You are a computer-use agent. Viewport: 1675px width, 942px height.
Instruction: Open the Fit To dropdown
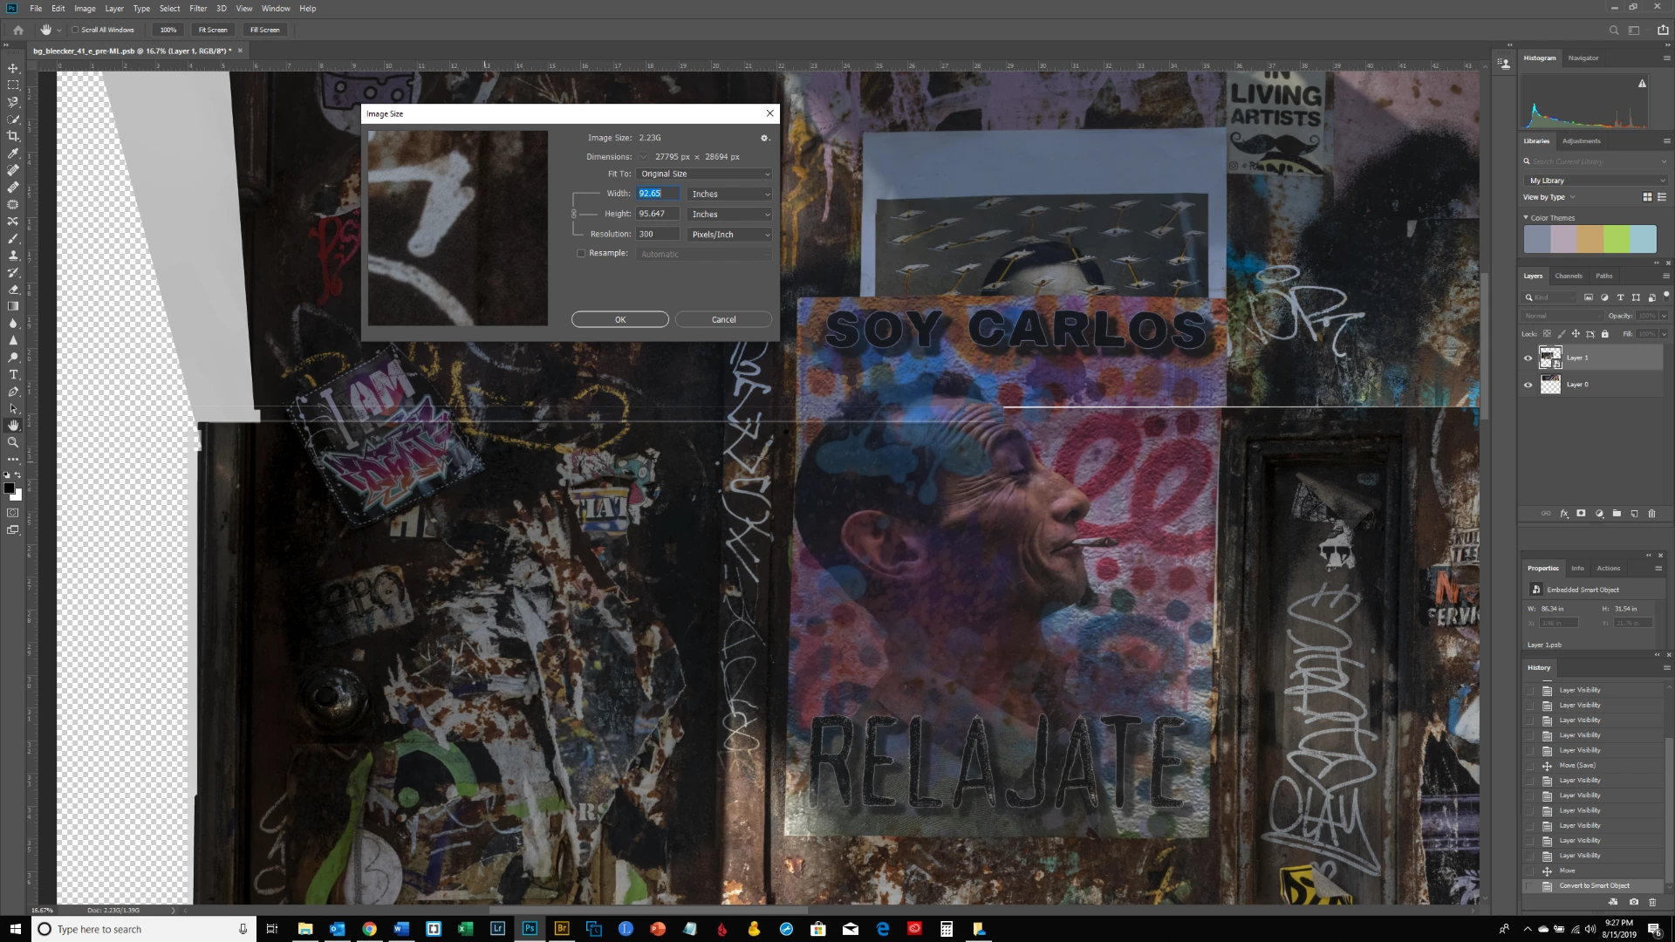[x=705, y=174]
